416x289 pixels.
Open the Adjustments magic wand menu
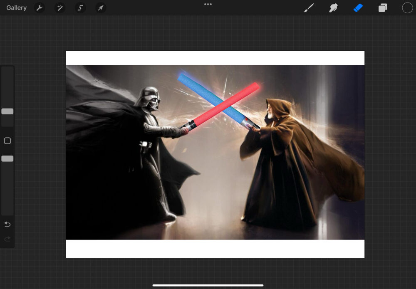(x=59, y=7)
